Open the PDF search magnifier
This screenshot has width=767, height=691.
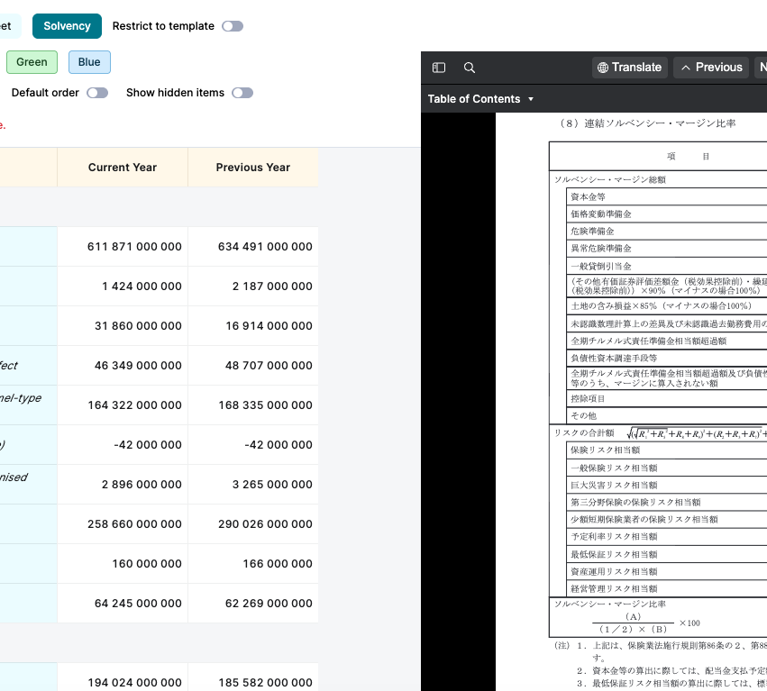pos(469,68)
